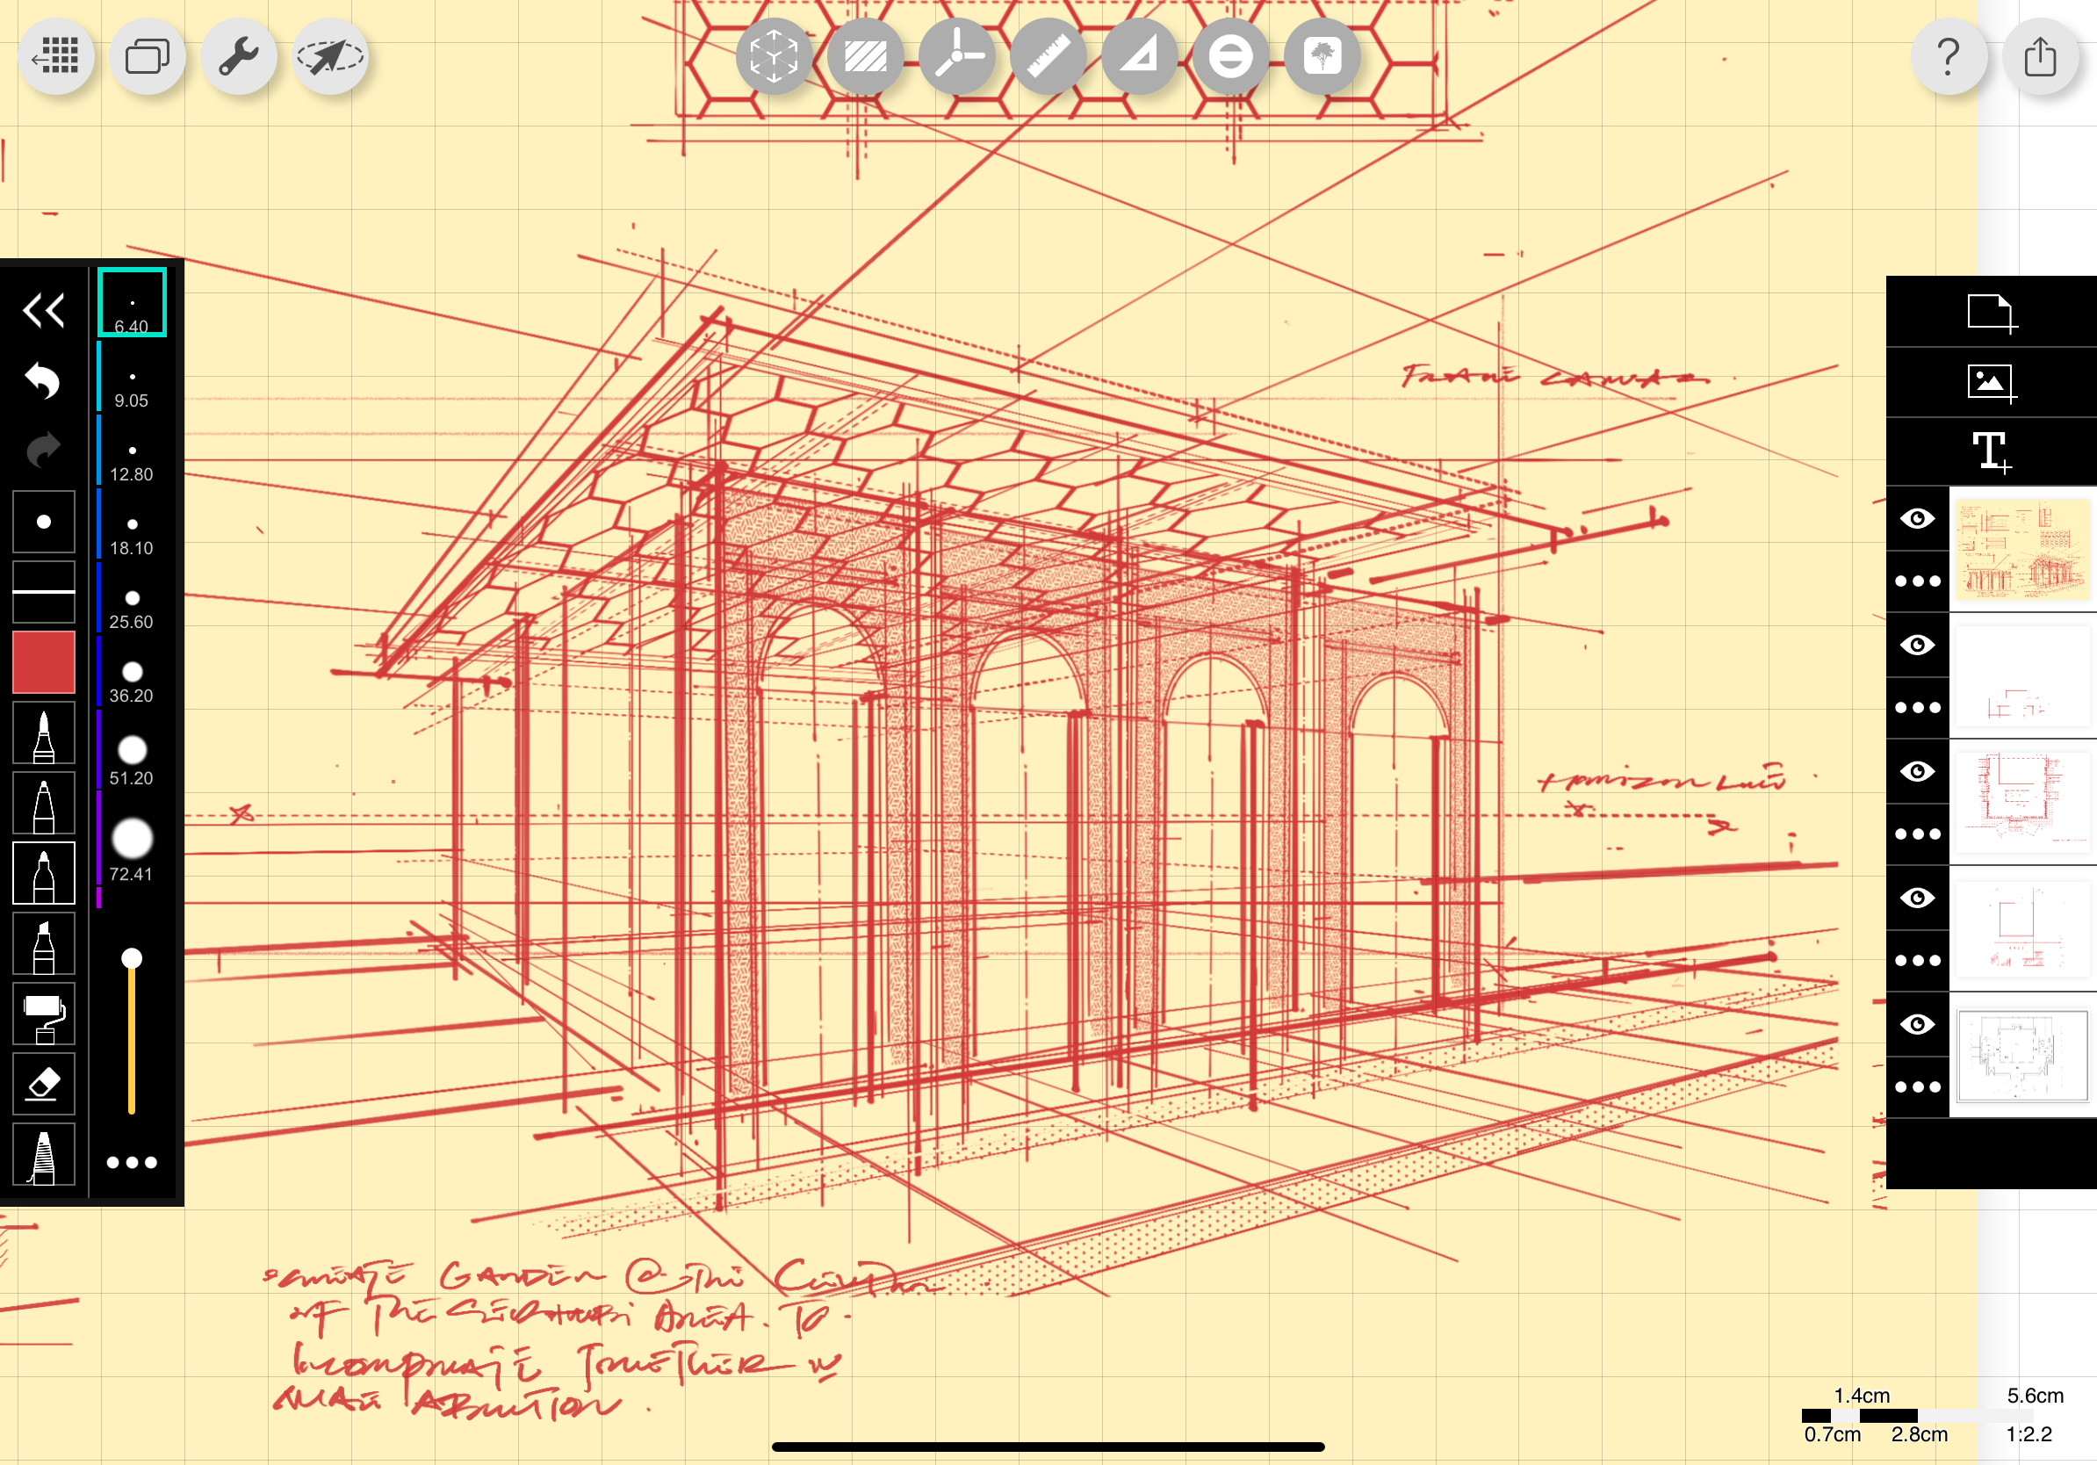Image resolution: width=2097 pixels, height=1465 pixels.
Task: Open the wrench settings menu
Action: pos(239,56)
